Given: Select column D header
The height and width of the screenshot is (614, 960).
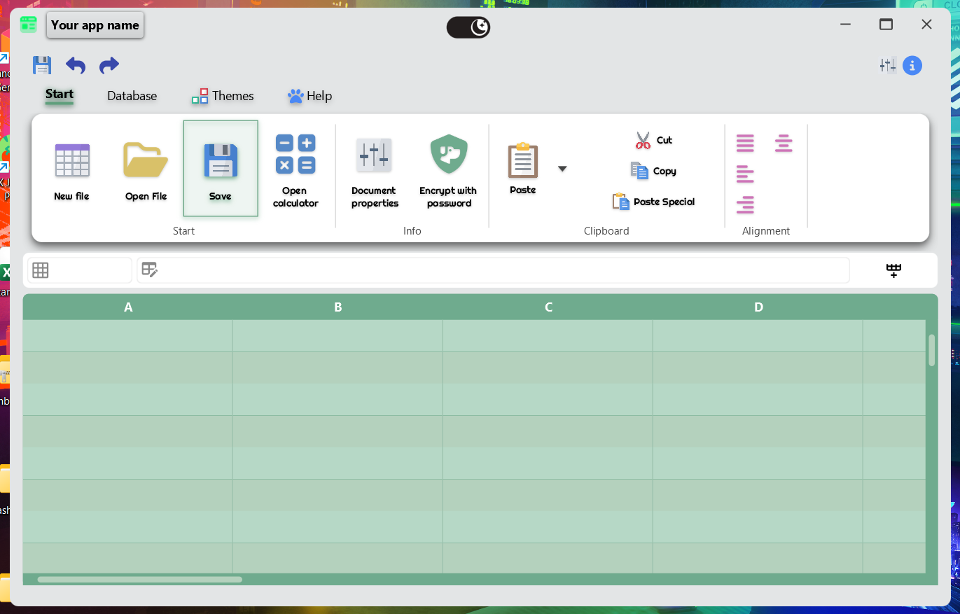Looking at the screenshot, I should (758, 307).
